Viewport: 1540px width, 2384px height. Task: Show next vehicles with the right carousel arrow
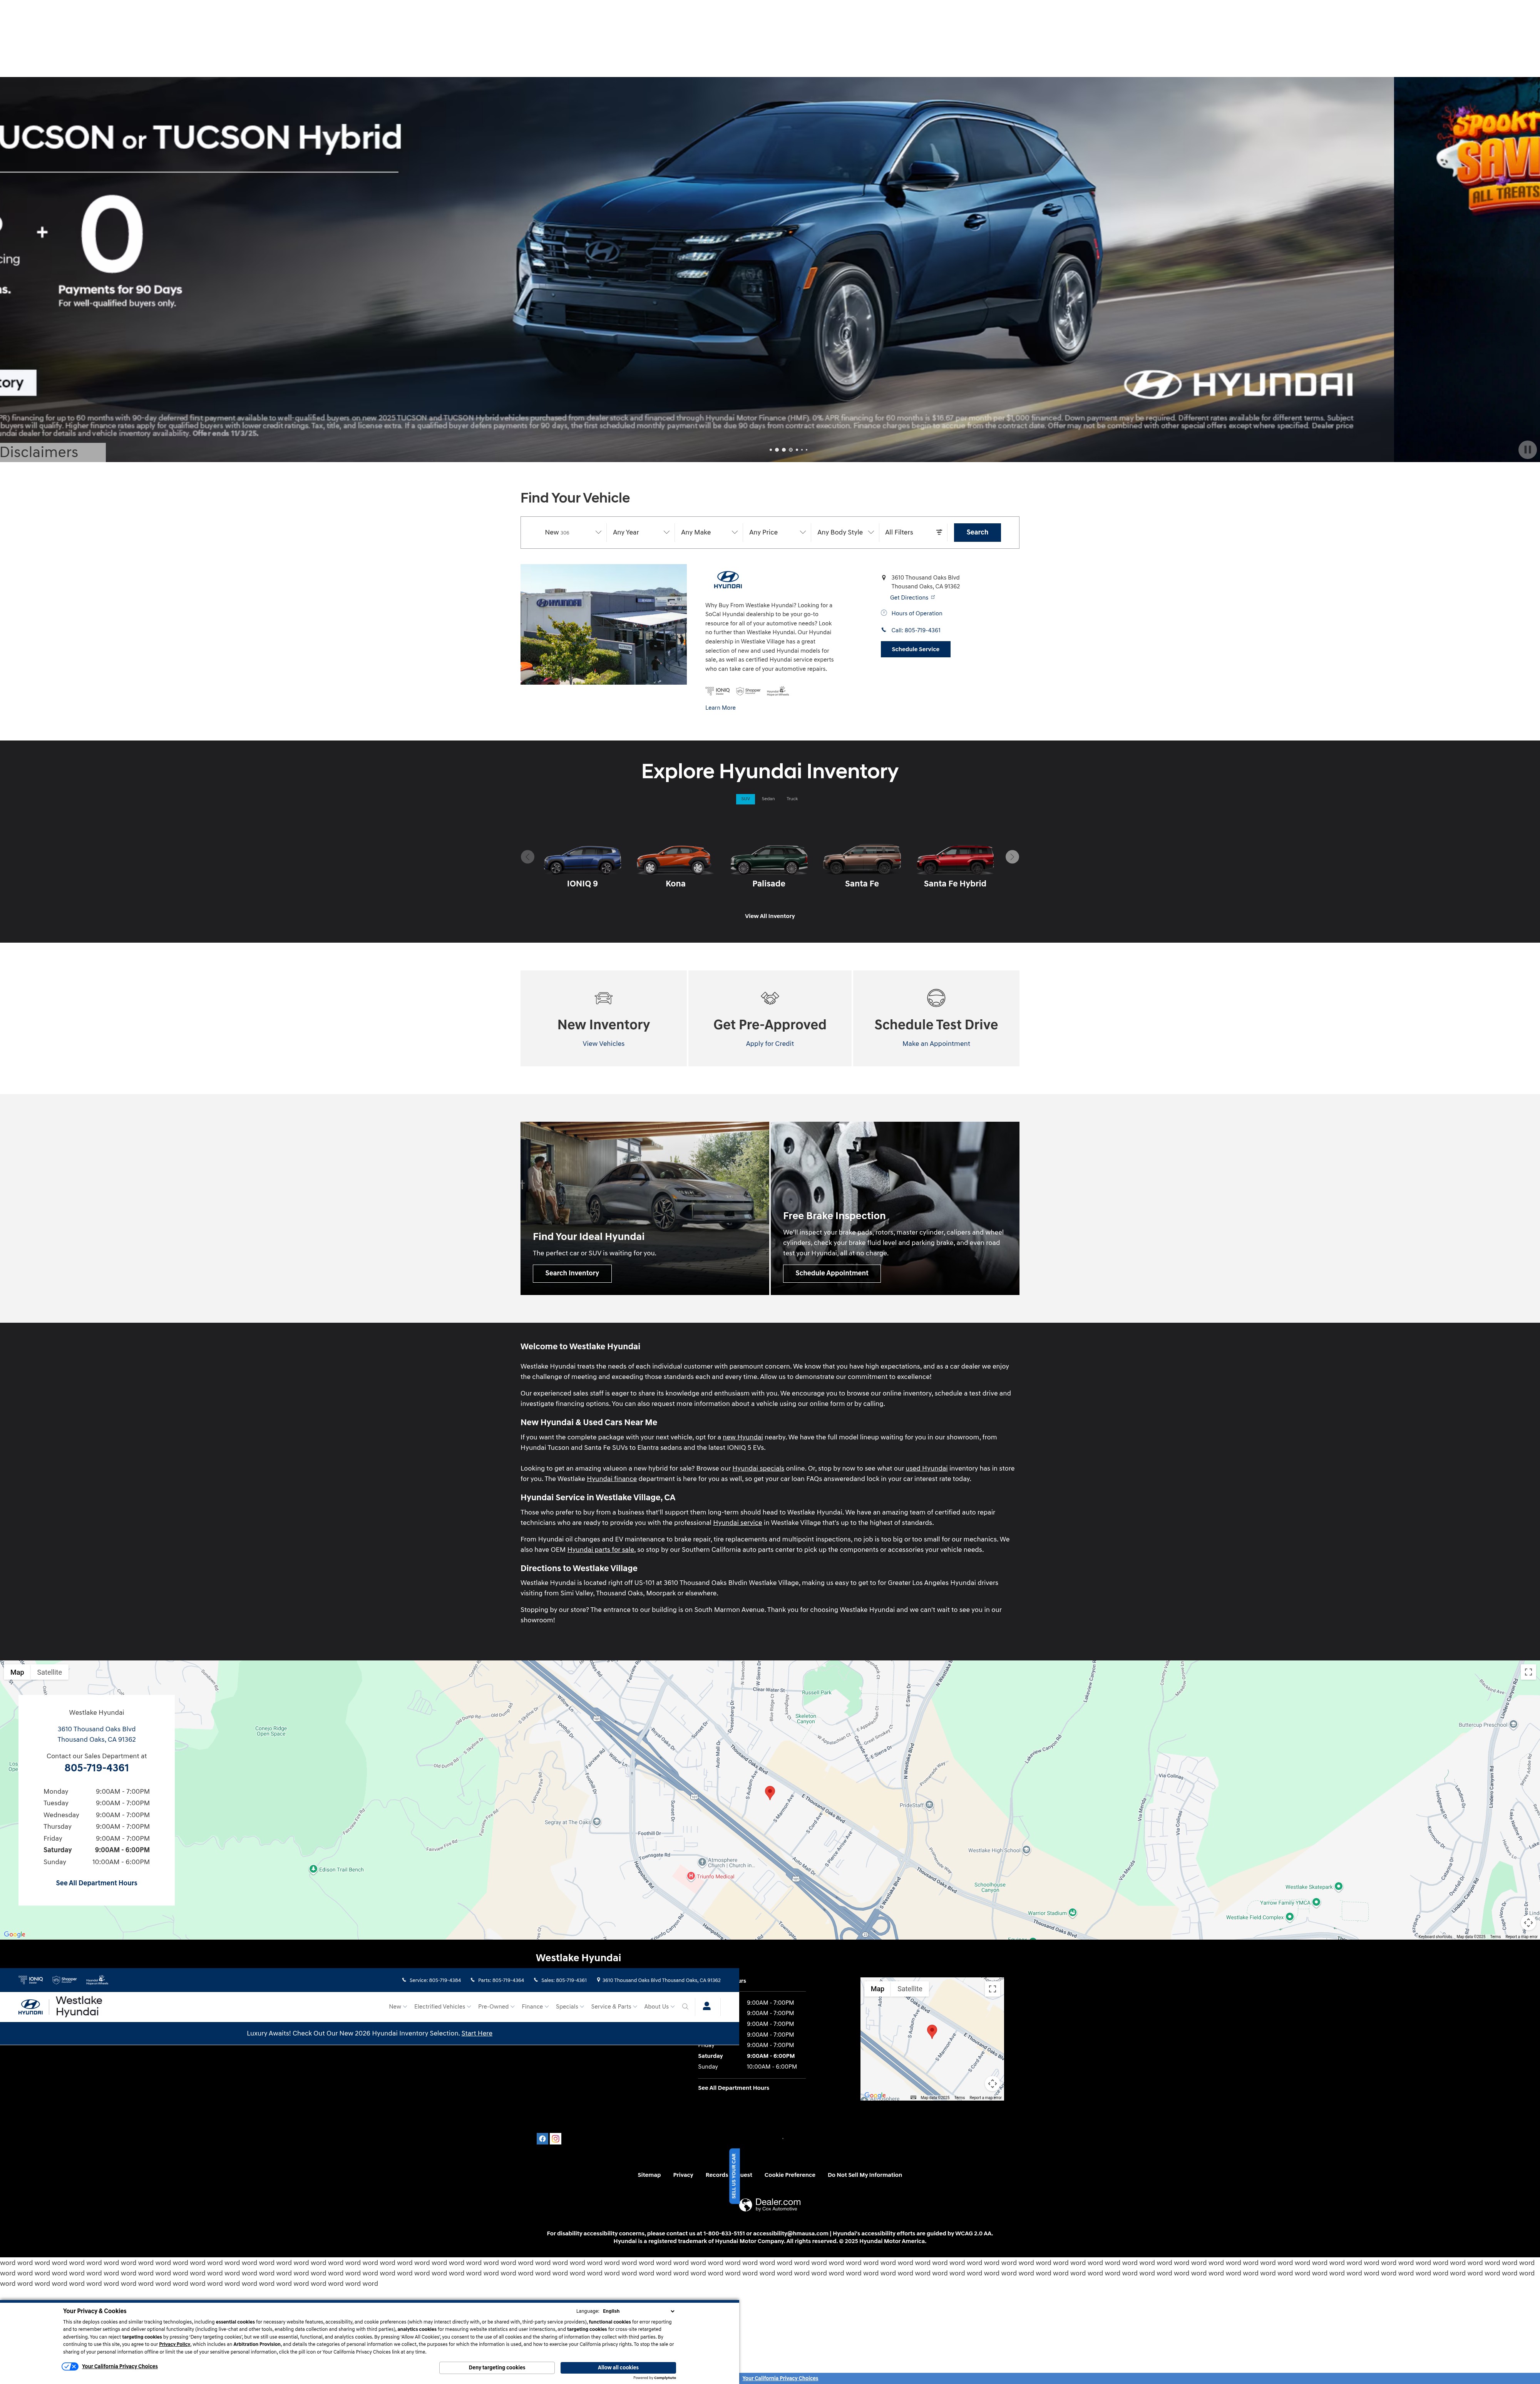(1012, 857)
